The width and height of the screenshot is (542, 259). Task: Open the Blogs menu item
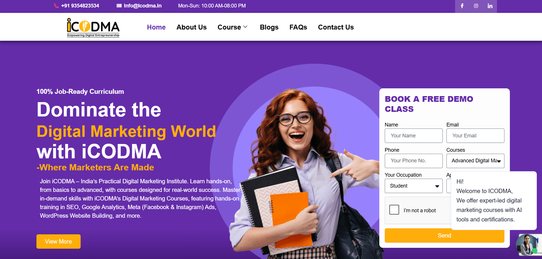click(269, 27)
